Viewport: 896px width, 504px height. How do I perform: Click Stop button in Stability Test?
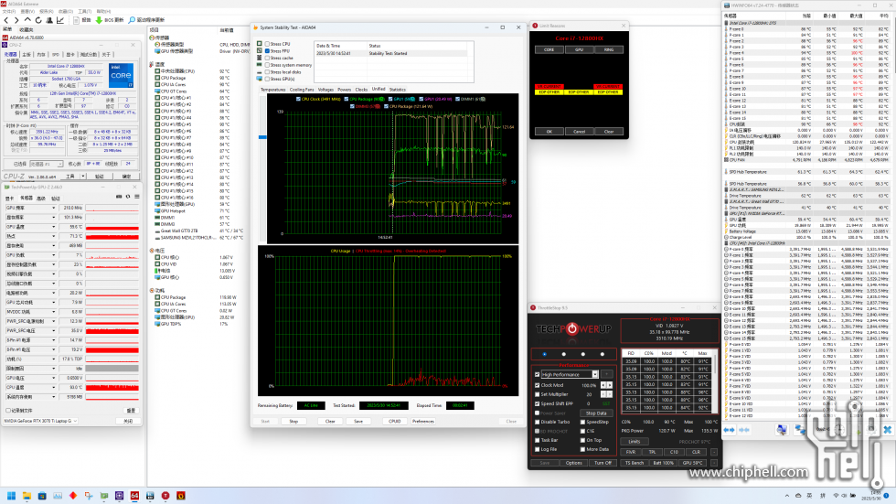pos(293,421)
